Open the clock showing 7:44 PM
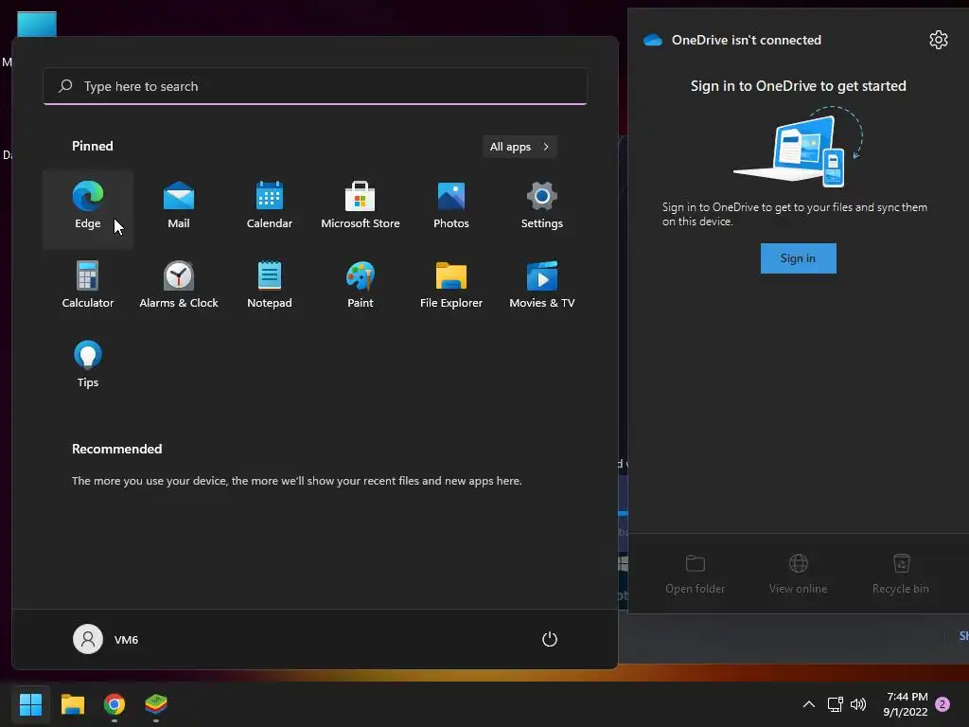Viewport: 969px width, 727px height. pos(905,704)
